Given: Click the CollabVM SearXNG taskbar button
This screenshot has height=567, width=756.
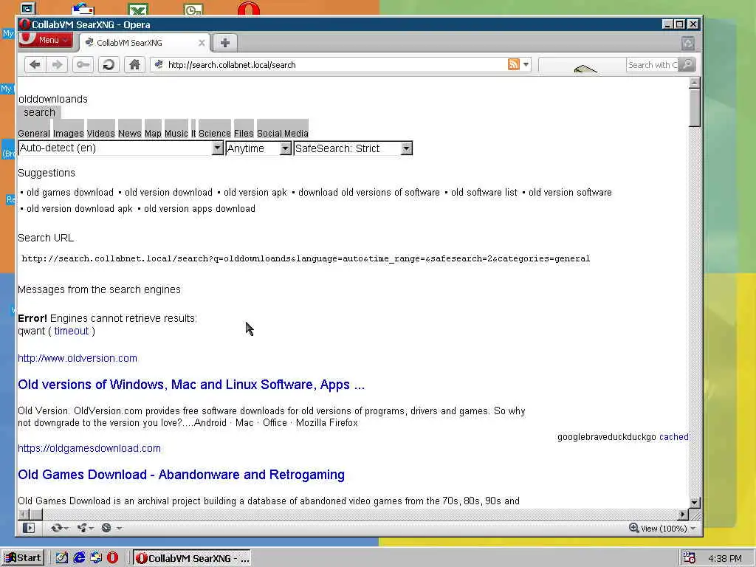Looking at the screenshot, I should [x=193, y=558].
